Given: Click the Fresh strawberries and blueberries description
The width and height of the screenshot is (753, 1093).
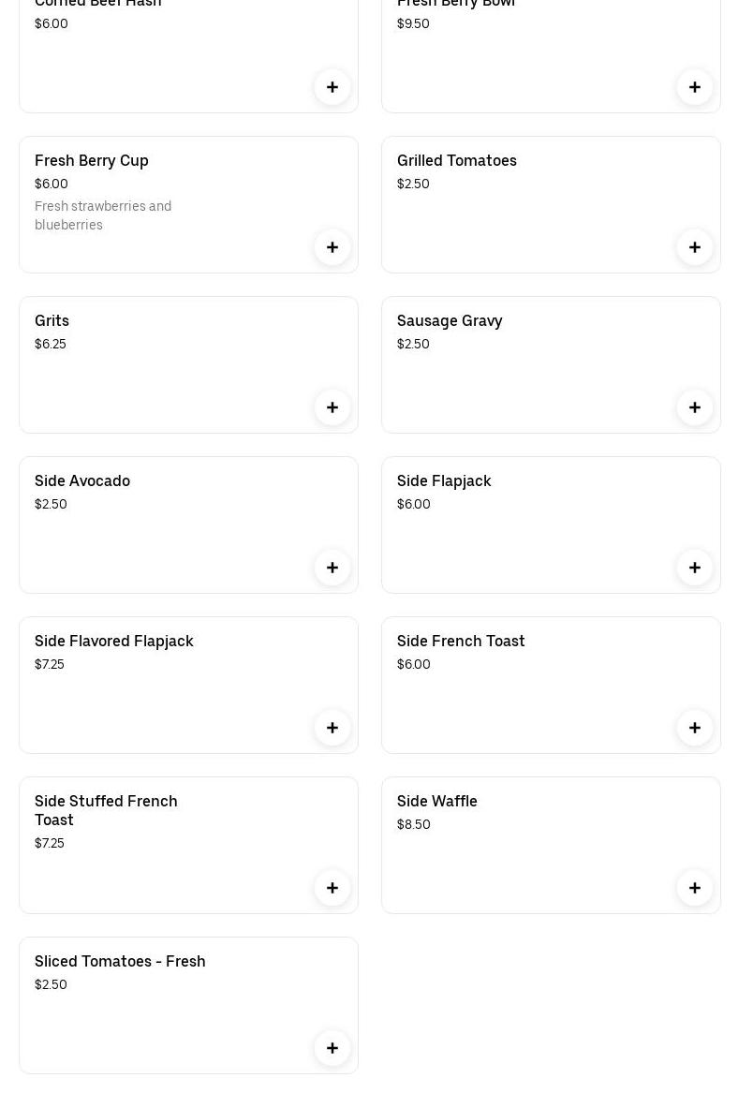Looking at the screenshot, I should pos(103,215).
